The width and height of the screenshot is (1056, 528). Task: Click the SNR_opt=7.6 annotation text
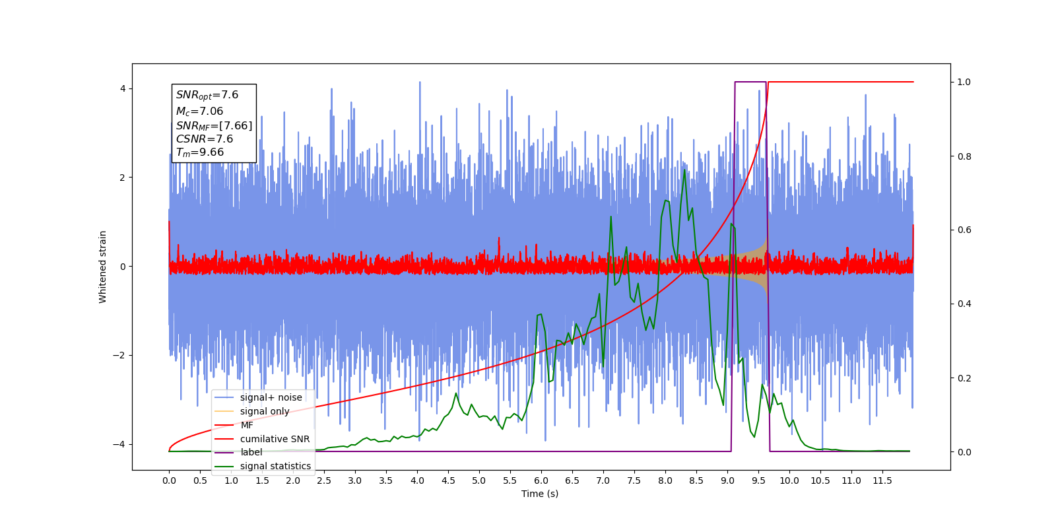pyautogui.click(x=207, y=95)
